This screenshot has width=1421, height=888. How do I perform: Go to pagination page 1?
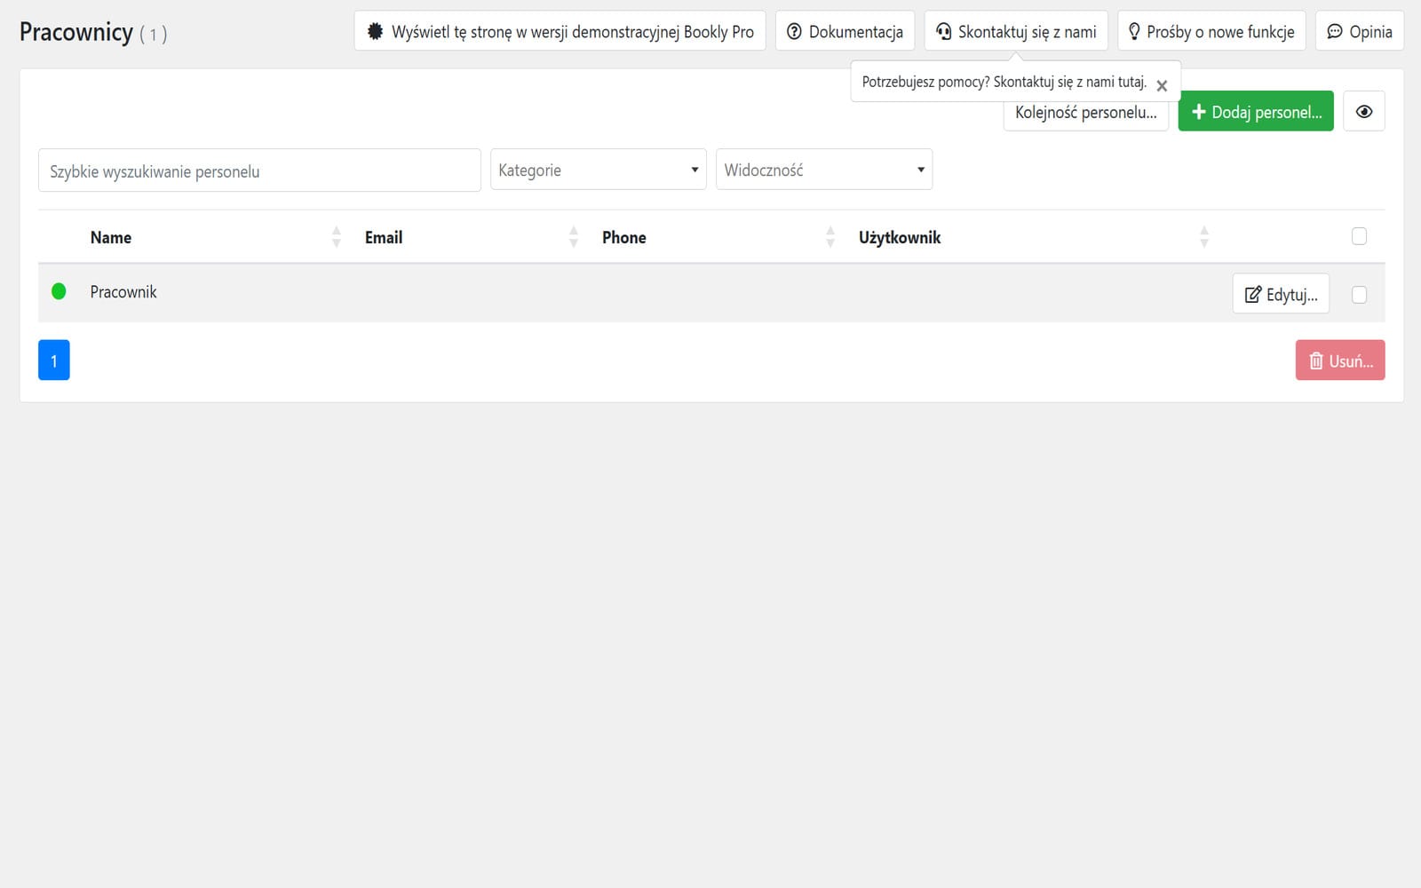[x=54, y=361]
